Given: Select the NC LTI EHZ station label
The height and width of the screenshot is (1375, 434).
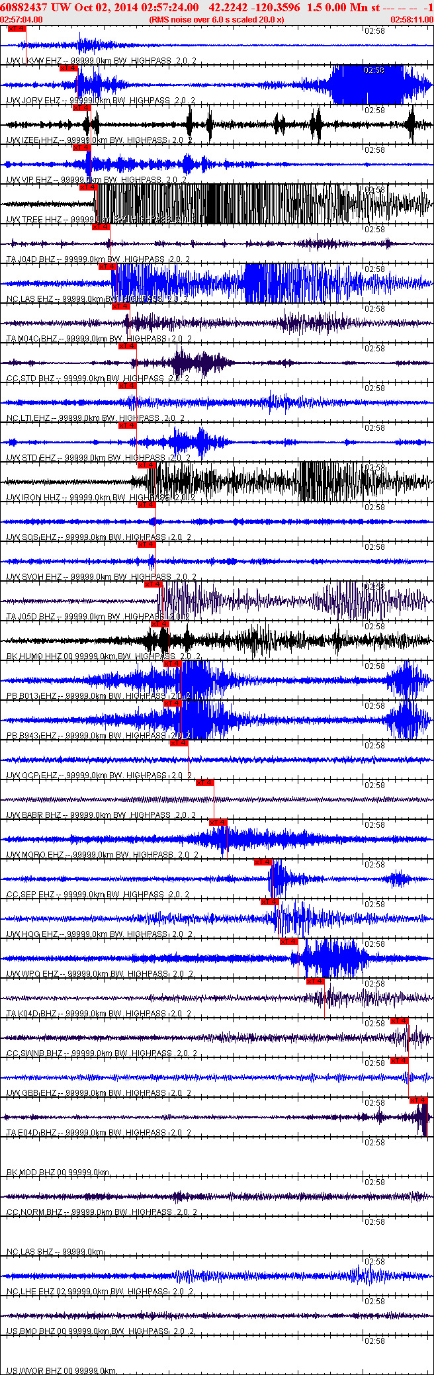Looking at the screenshot, I should 95,418.
